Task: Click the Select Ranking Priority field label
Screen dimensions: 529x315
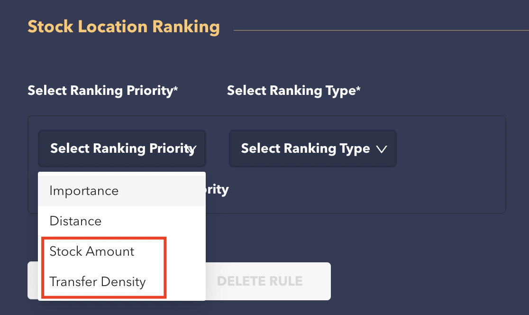Action: [100, 91]
